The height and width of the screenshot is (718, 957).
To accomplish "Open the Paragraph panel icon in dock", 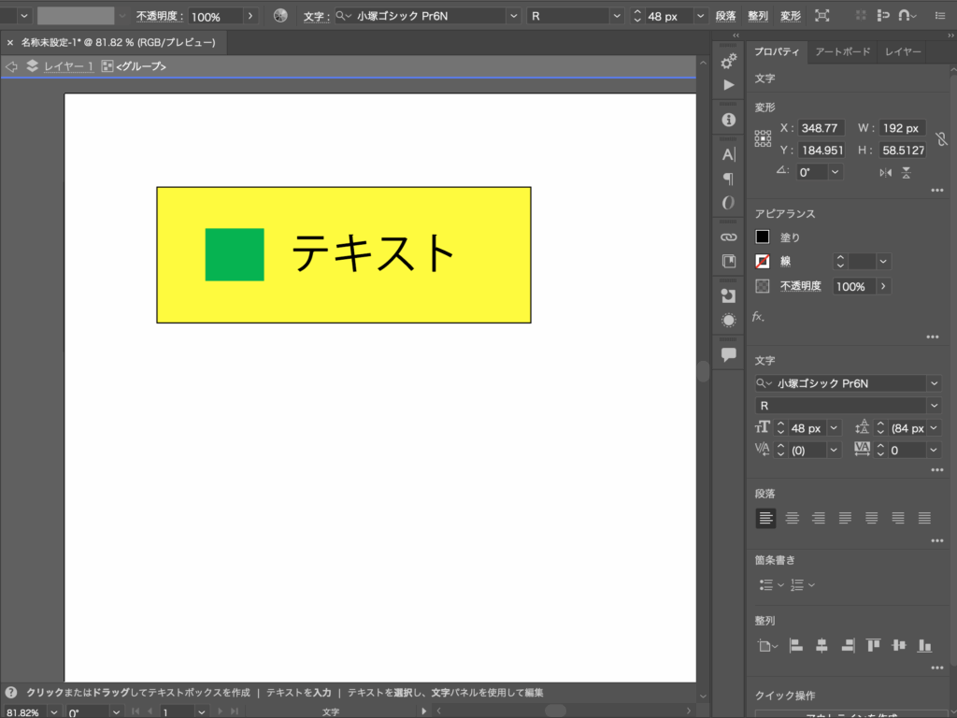I will point(729,179).
